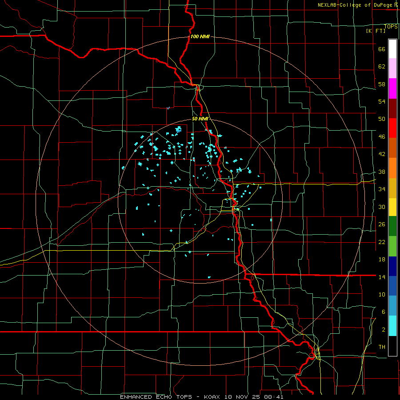Click the legend value "14"

[x=382, y=277]
